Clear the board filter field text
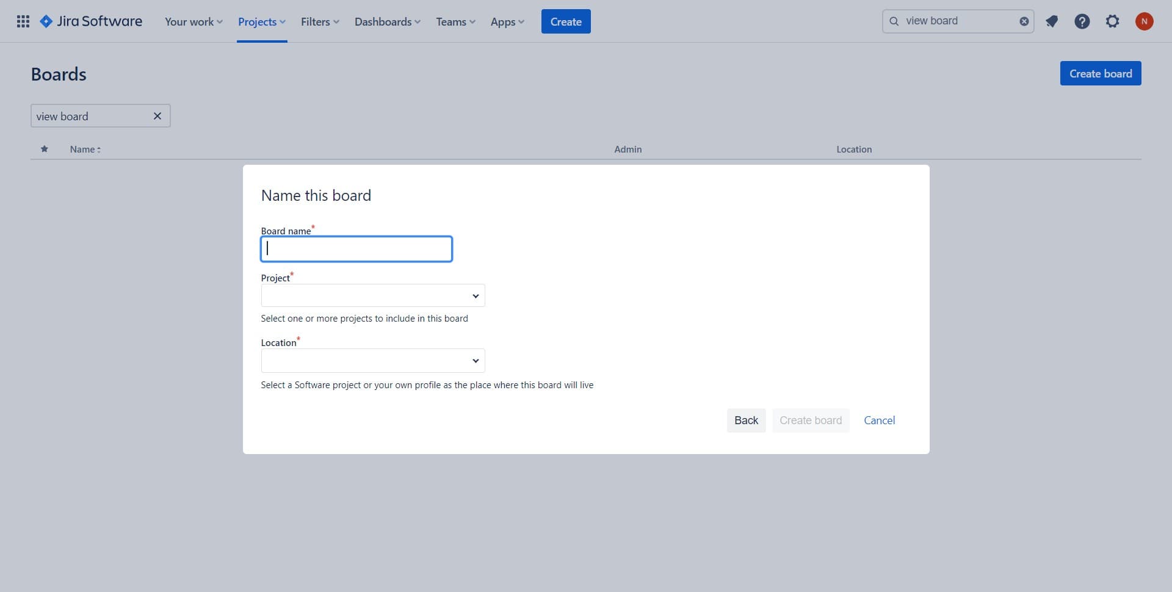Viewport: 1172px width, 592px height. 157,116
